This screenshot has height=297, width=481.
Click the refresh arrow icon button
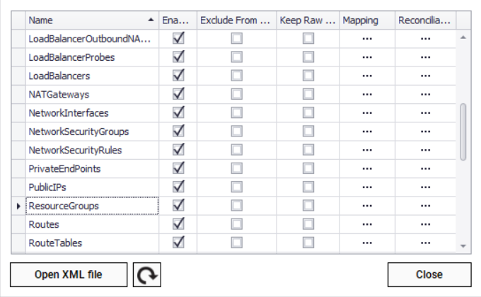point(146,274)
